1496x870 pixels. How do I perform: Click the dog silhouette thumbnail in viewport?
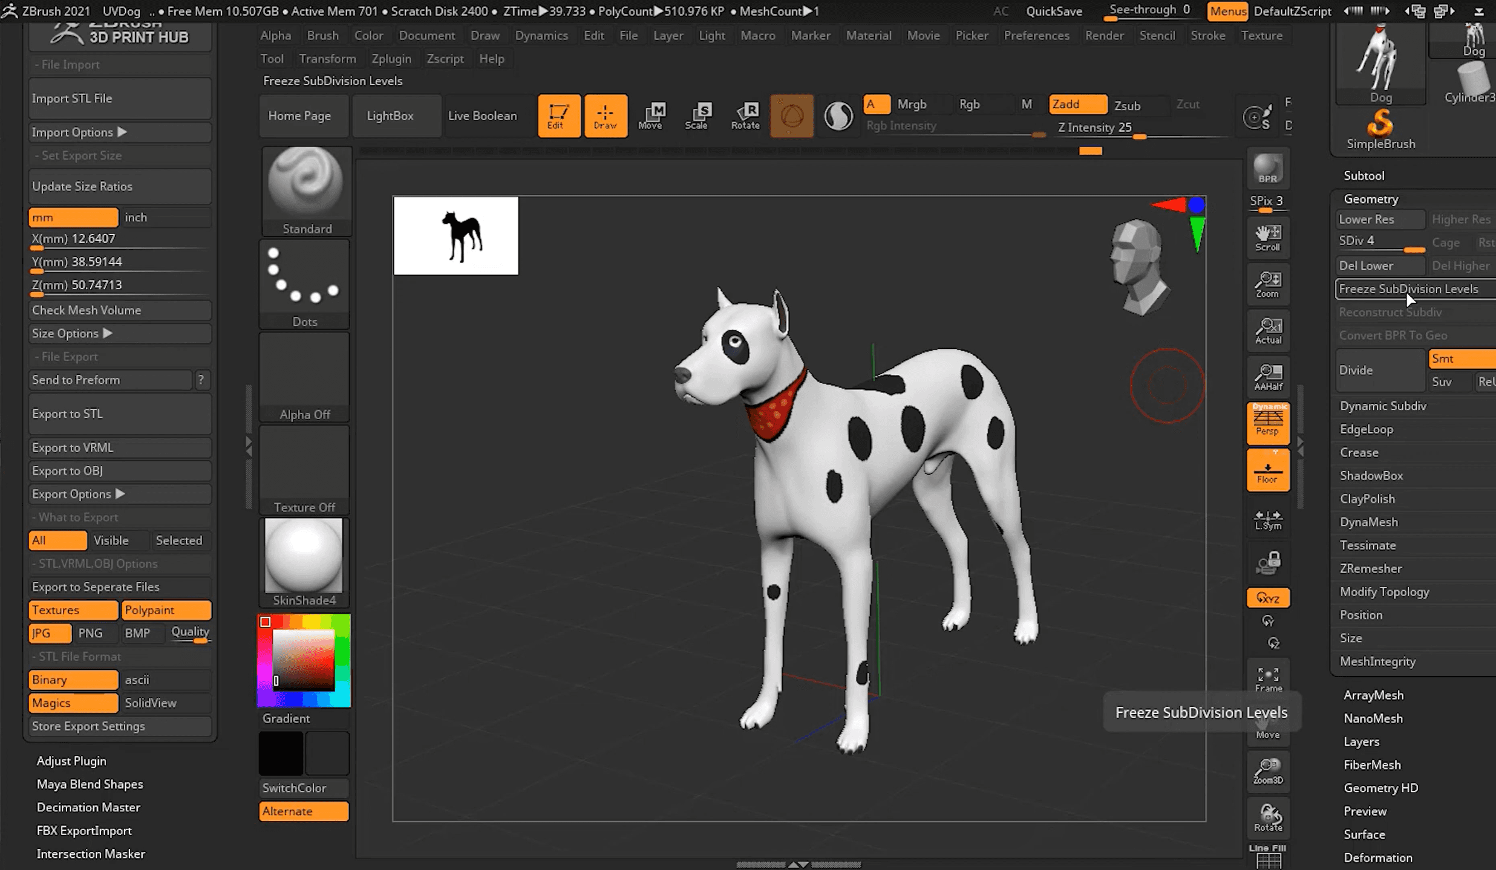[456, 236]
